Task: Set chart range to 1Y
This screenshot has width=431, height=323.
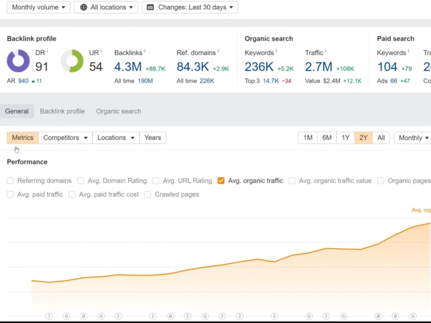Action: tap(346, 138)
